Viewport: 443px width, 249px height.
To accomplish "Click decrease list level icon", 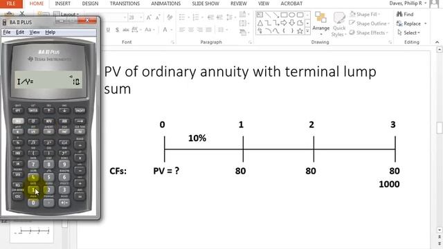I will point(210,17).
